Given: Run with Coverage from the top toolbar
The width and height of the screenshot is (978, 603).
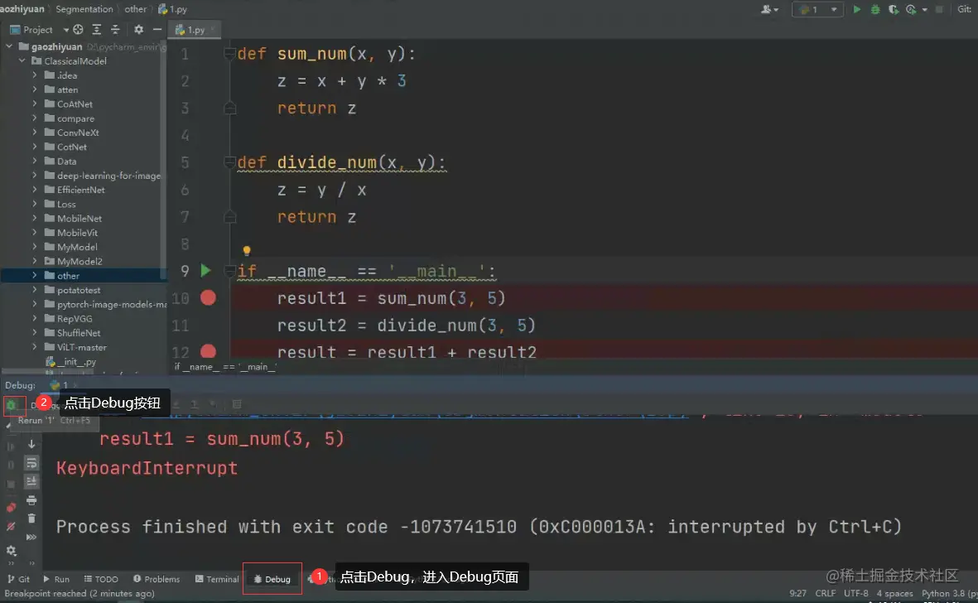Looking at the screenshot, I should tap(894, 9).
